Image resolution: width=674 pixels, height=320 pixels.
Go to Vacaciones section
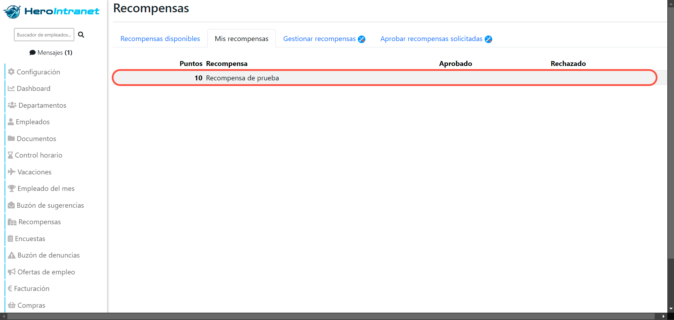pos(34,172)
